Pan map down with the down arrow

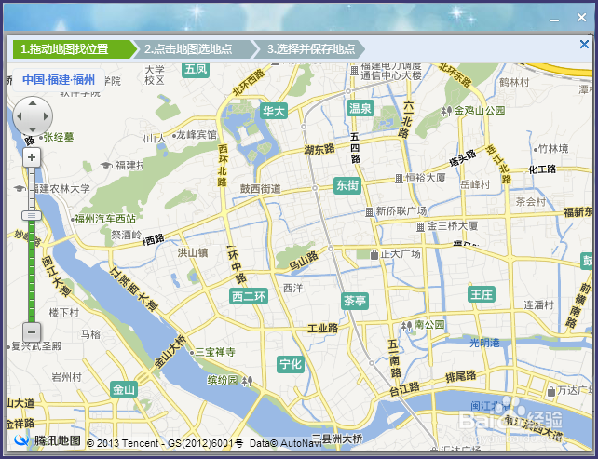[x=33, y=129]
